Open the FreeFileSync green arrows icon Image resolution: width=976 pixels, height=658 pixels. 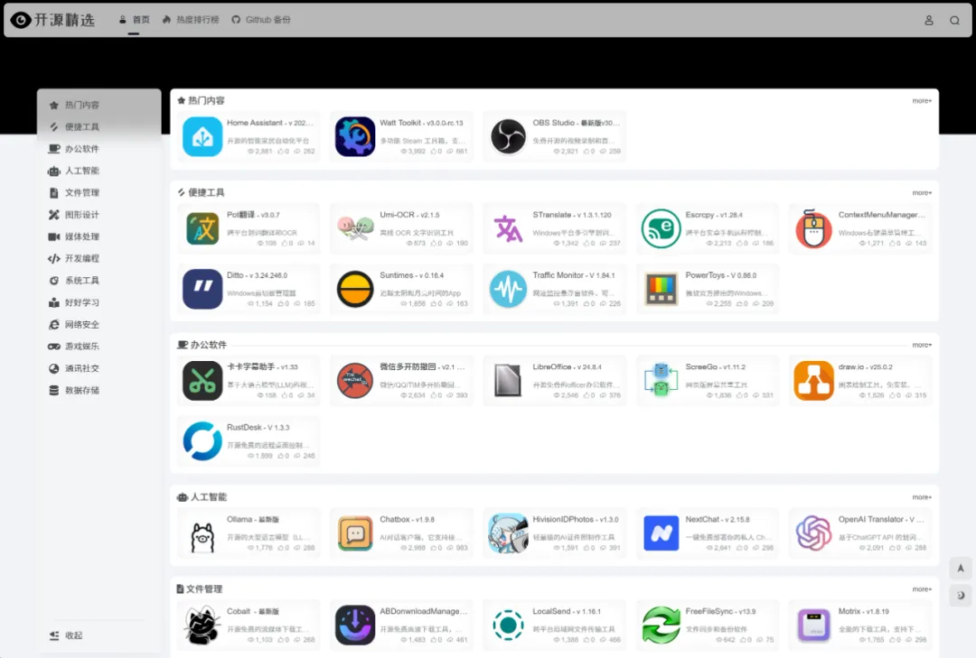click(x=661, y=625)
